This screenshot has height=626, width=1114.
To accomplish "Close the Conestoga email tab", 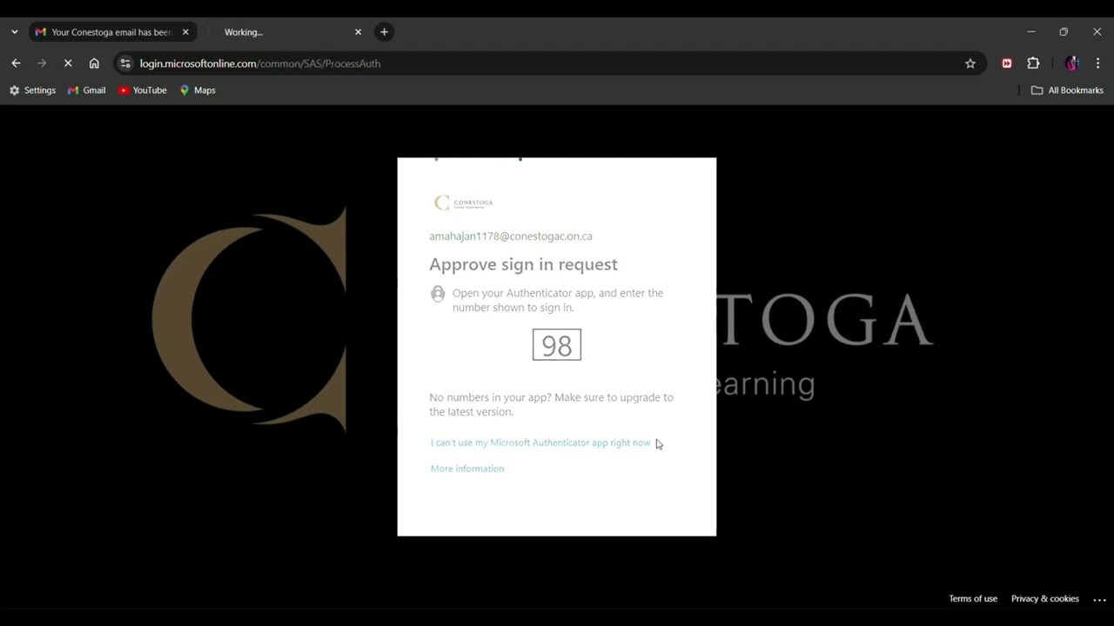I will click(185, 32).
